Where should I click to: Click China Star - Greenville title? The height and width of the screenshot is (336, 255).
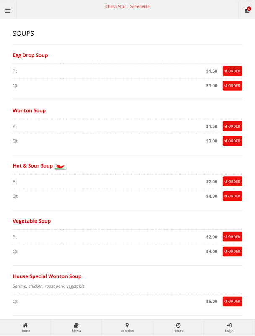tap(127, 7)
